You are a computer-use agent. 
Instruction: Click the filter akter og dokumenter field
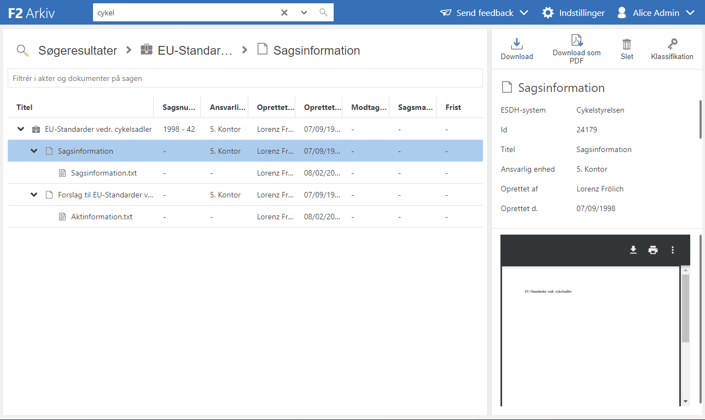tap(245, 78)
